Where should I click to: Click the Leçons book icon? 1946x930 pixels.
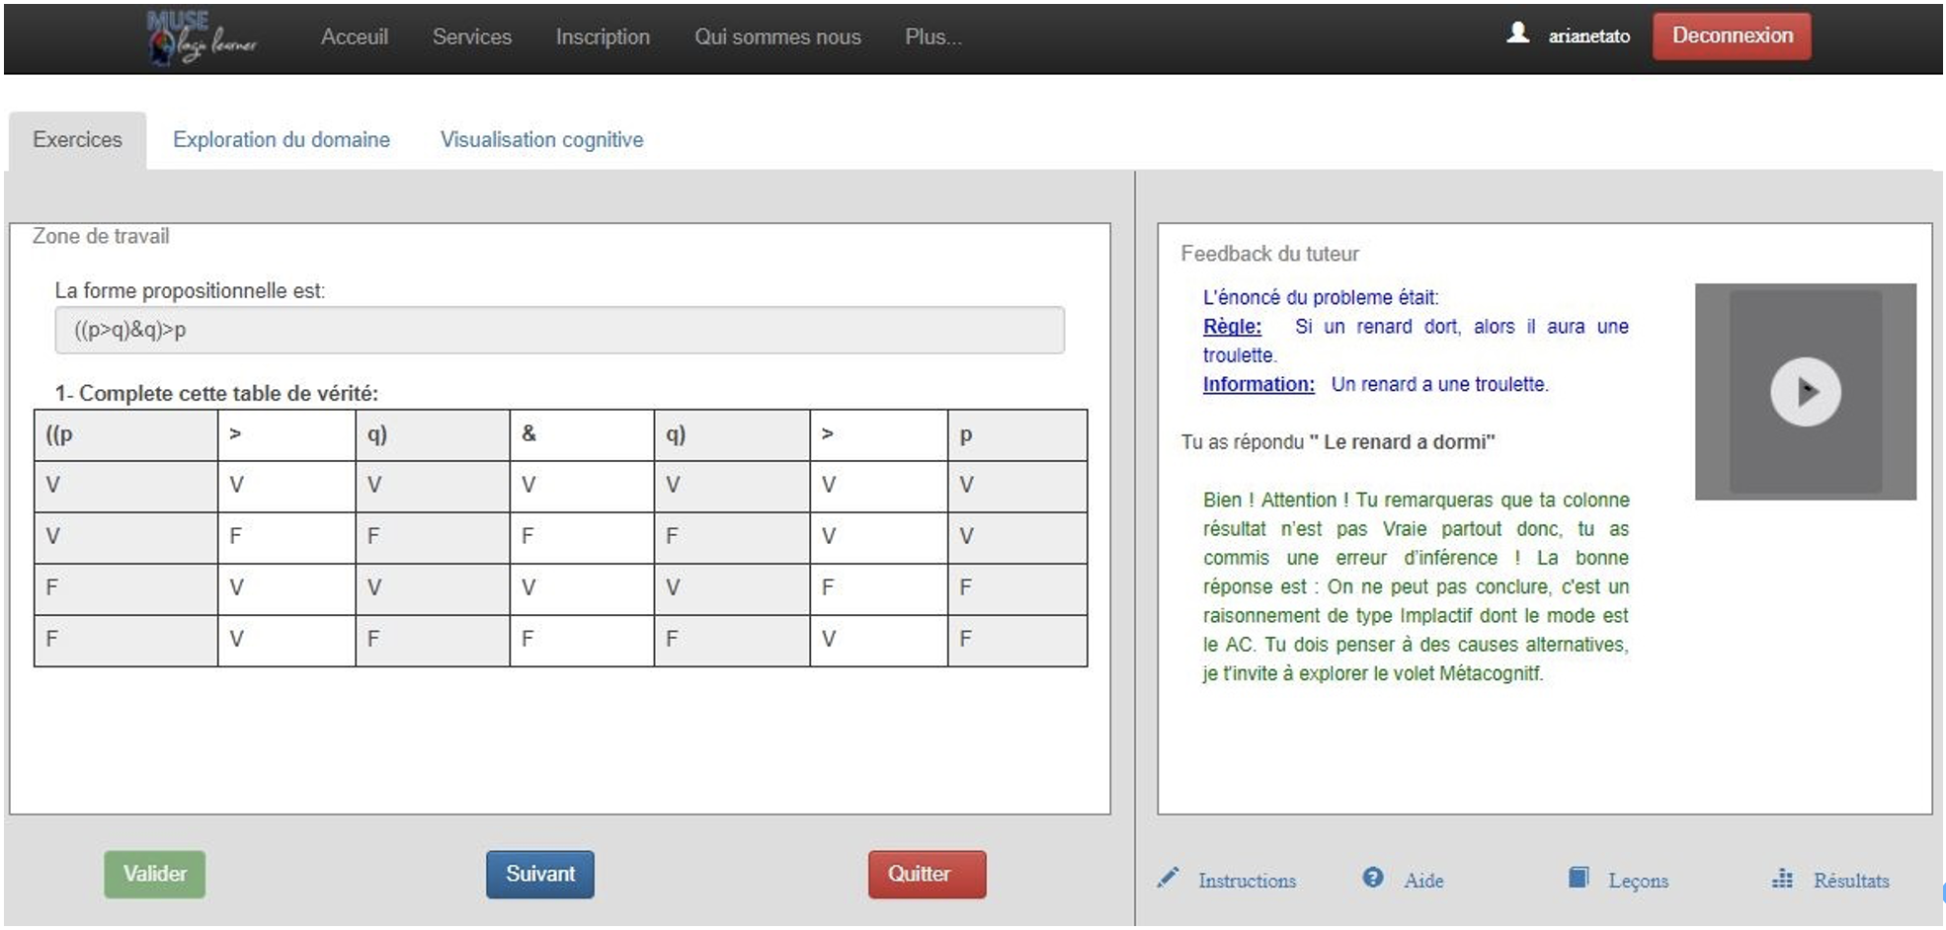pos(1579,877)
